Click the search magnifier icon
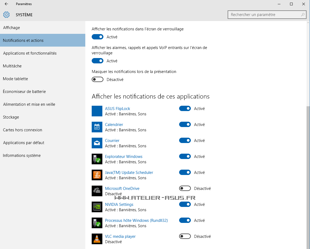 [303, 15]
